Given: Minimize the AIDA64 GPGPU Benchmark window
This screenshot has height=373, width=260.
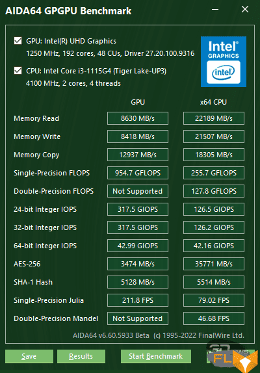Looking at the screenshot, I should click(x=215, y=10).
